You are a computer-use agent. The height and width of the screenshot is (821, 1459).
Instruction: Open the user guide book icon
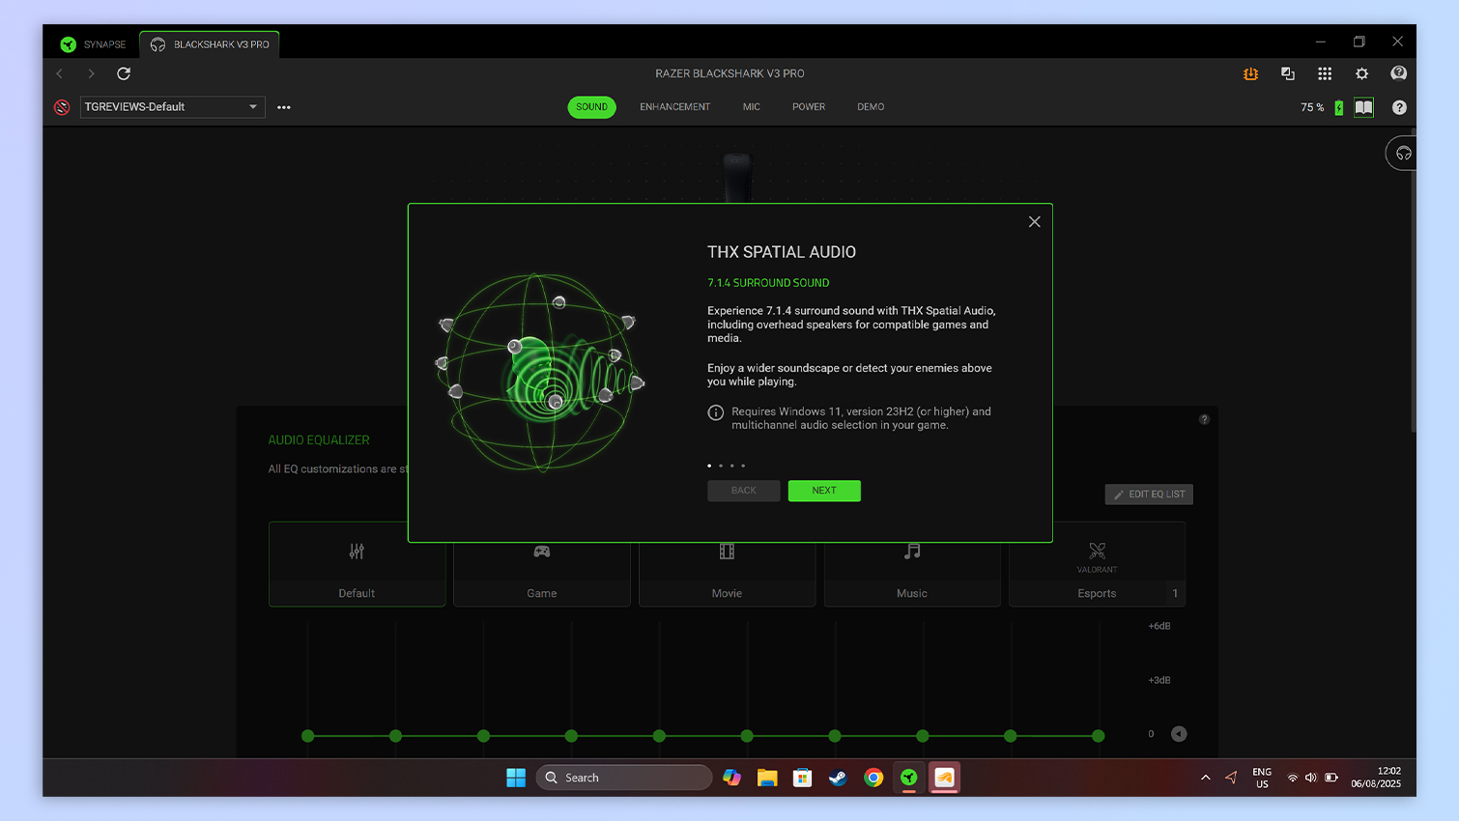(x=1363, y=107)
